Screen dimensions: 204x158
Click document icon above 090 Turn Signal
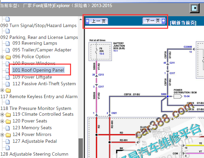coord(8,19)
